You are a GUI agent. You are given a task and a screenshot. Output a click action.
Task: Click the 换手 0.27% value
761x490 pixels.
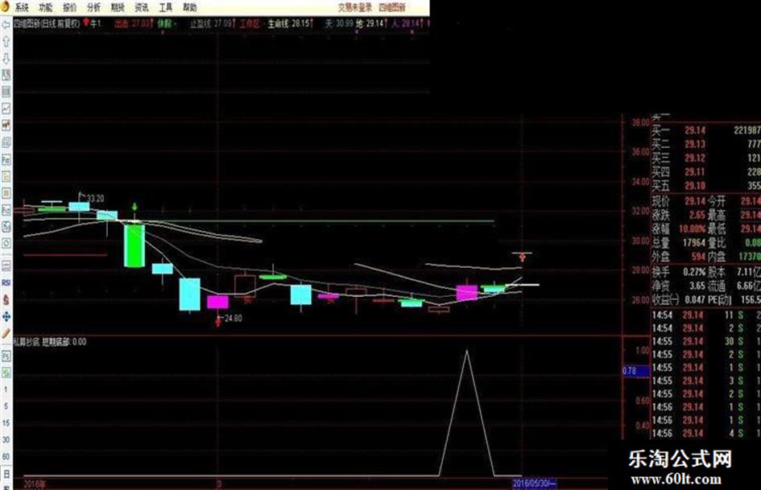pos(694,272)
